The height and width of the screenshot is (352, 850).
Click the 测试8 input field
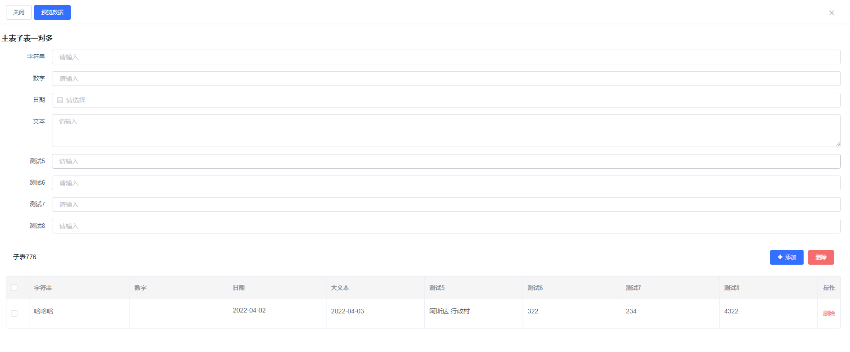tap(445, 226)
